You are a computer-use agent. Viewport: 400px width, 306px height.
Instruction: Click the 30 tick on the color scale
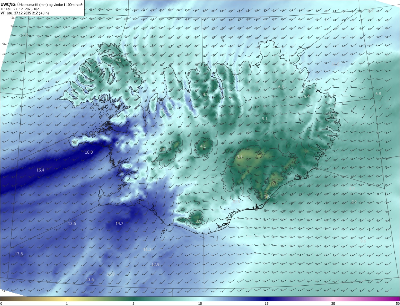coord(333,304)
